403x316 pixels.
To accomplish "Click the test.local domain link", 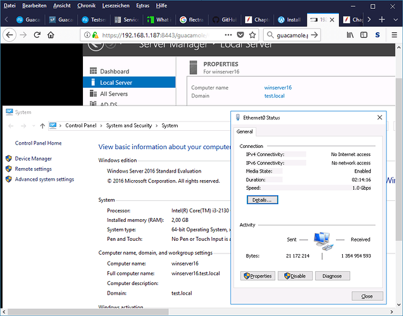I will (x=274, y=96).
